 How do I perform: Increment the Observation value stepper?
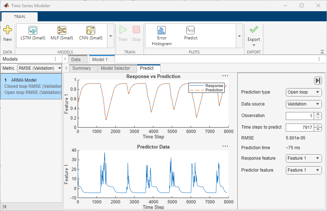point(317,114)
